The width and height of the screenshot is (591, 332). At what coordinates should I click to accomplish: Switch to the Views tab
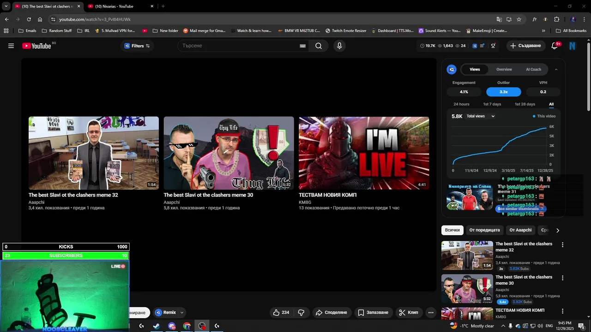tap(475, 70)
